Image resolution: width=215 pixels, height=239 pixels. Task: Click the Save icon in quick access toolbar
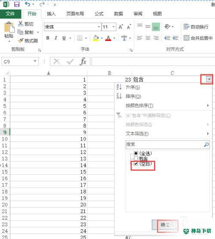17,4
